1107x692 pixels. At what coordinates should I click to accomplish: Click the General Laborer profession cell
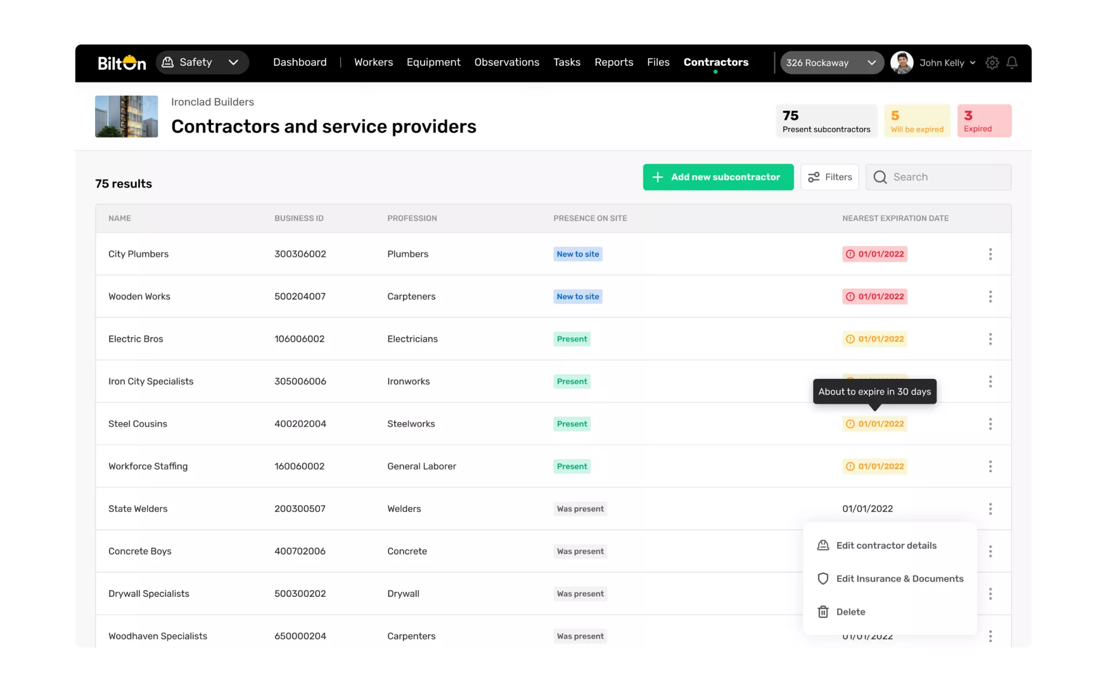pos(422,467)
